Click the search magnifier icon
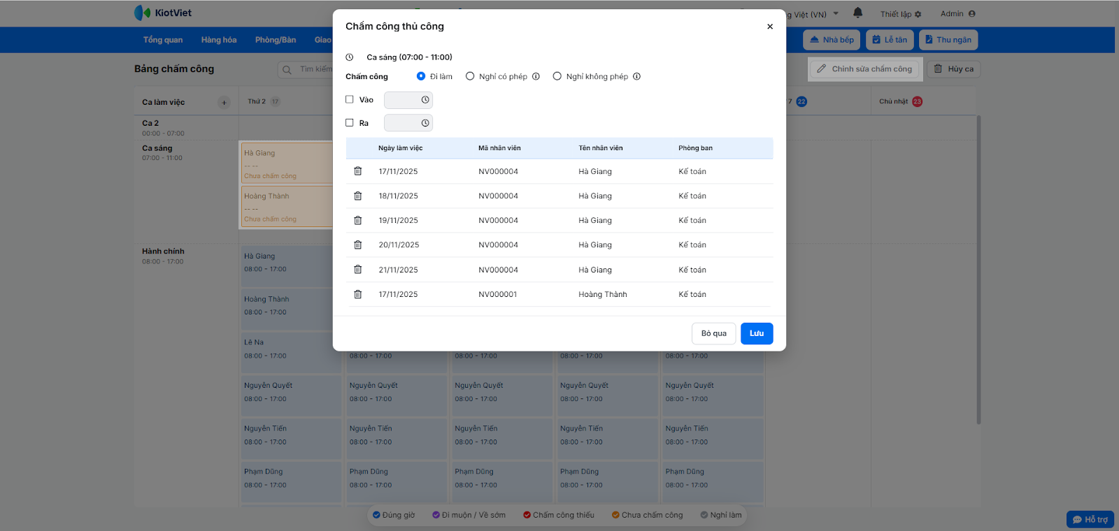The image size is (1119, 531). 287,69
